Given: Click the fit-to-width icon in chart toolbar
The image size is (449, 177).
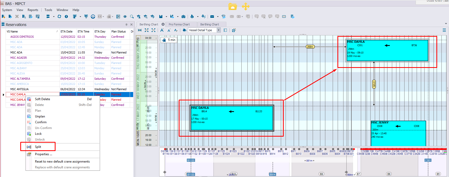Looking at the screenshot, I should coord(140,30).
